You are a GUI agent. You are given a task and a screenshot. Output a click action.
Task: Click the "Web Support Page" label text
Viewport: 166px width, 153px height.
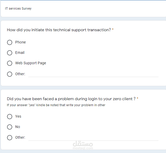tap(30, 63)
